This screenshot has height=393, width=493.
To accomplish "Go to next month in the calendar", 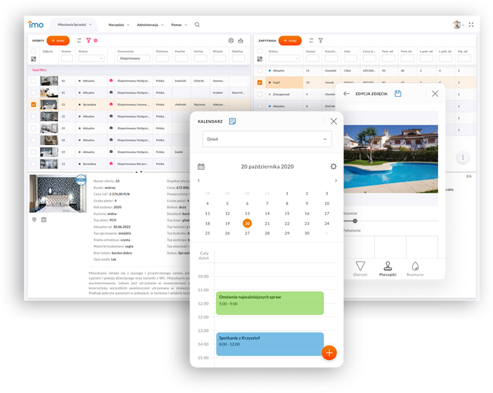I will (336, 181).
